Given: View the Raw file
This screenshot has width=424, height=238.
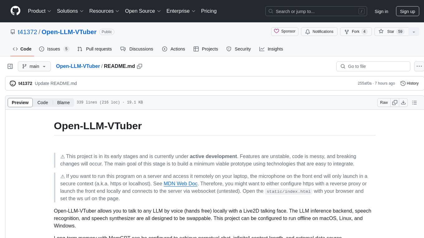Looking at the screenshot, I should [384, 102].
